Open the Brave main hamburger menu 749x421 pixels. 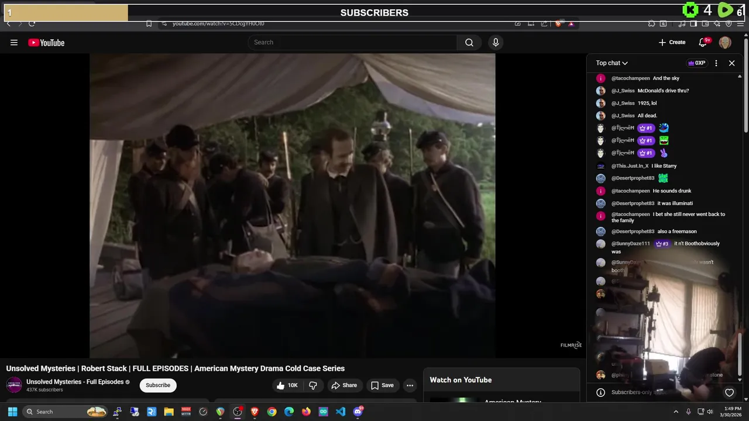[x=740, y=24]
